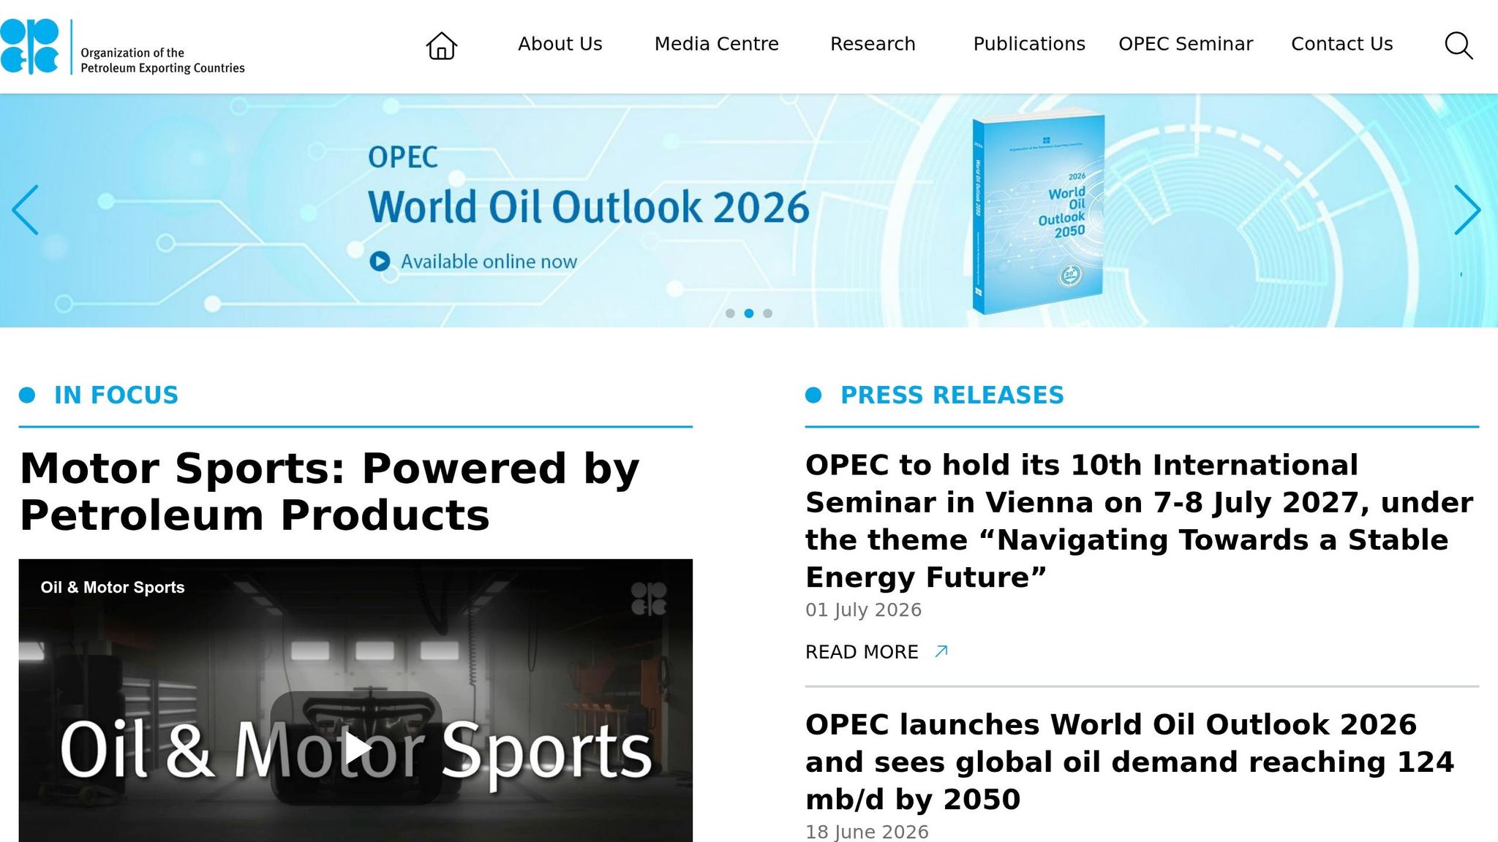Open the Contact Us menu item
The image size is (1498, 842).
(1342, 44)
